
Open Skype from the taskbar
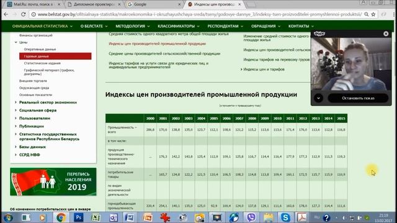pyautogui.click(x=285, y=217)
